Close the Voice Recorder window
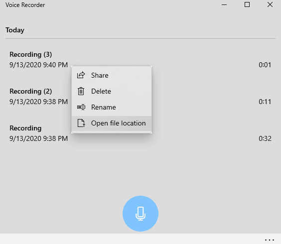The height and width of the screenshot is (244, 281). pyautogui.click(x=270, y=4)
